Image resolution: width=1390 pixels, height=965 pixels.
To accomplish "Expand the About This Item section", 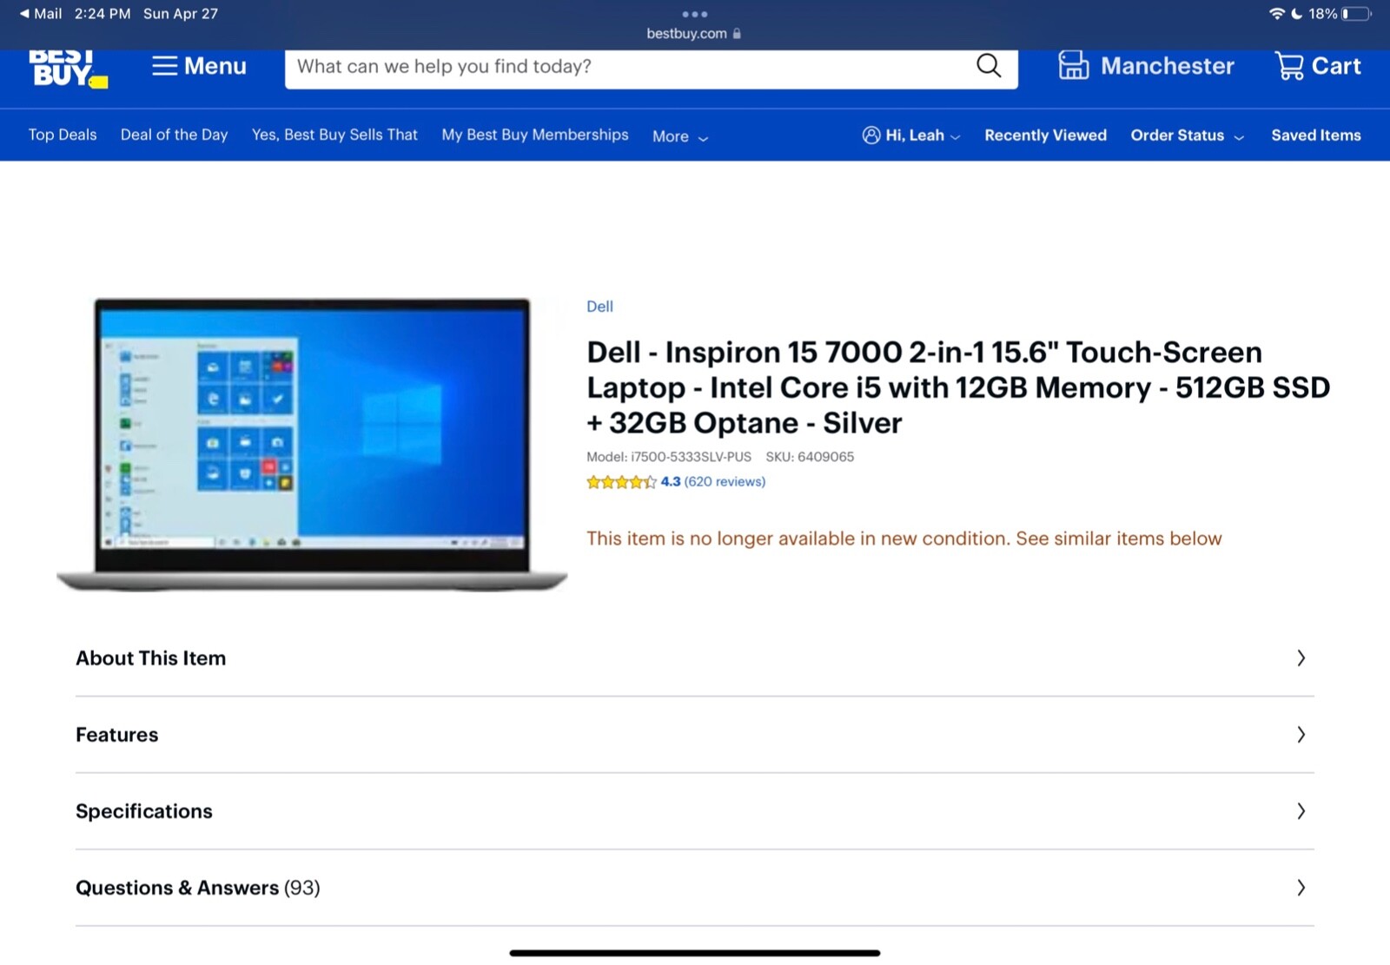I will click(694, 658).
